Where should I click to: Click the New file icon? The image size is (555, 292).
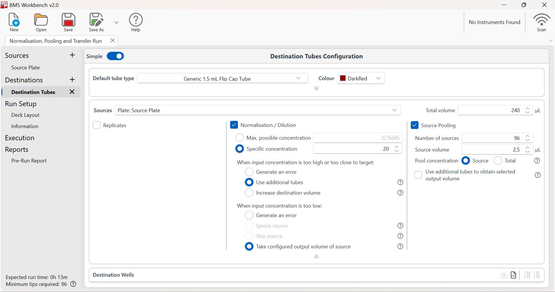pyautogui.click(x=14, y=20)
